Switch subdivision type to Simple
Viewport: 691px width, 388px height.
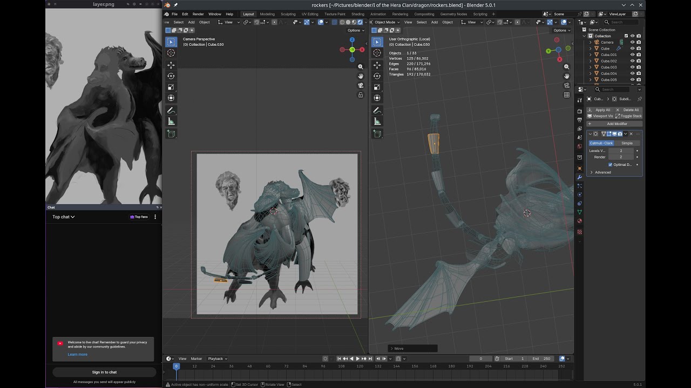pos(627,143)
